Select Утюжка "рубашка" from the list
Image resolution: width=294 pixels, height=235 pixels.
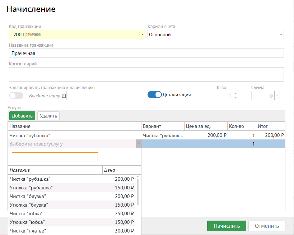coord(31,188)
